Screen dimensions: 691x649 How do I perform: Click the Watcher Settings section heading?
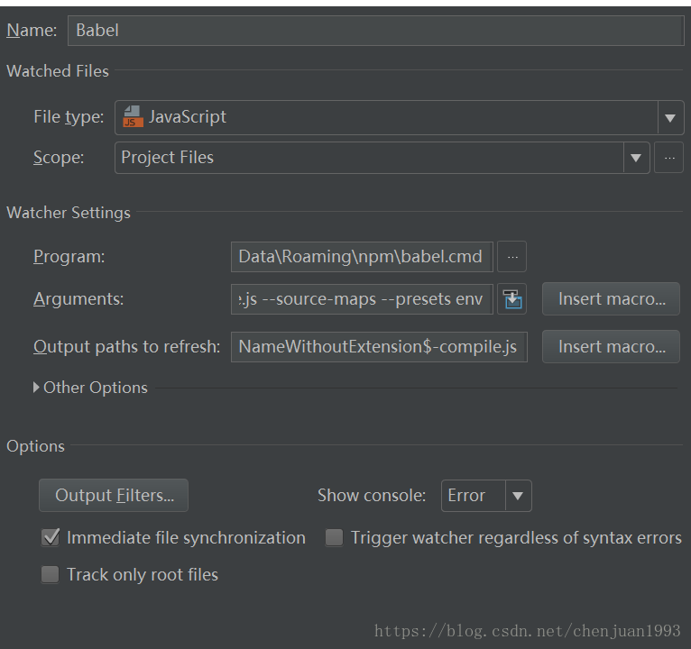(69, 213)
